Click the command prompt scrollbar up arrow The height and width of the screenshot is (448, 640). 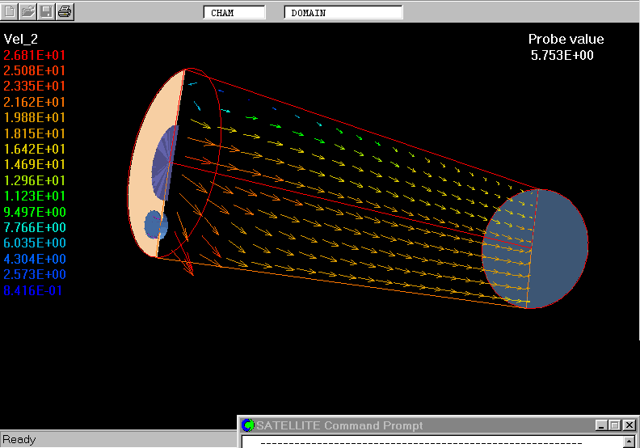click(x=629, y=442)
